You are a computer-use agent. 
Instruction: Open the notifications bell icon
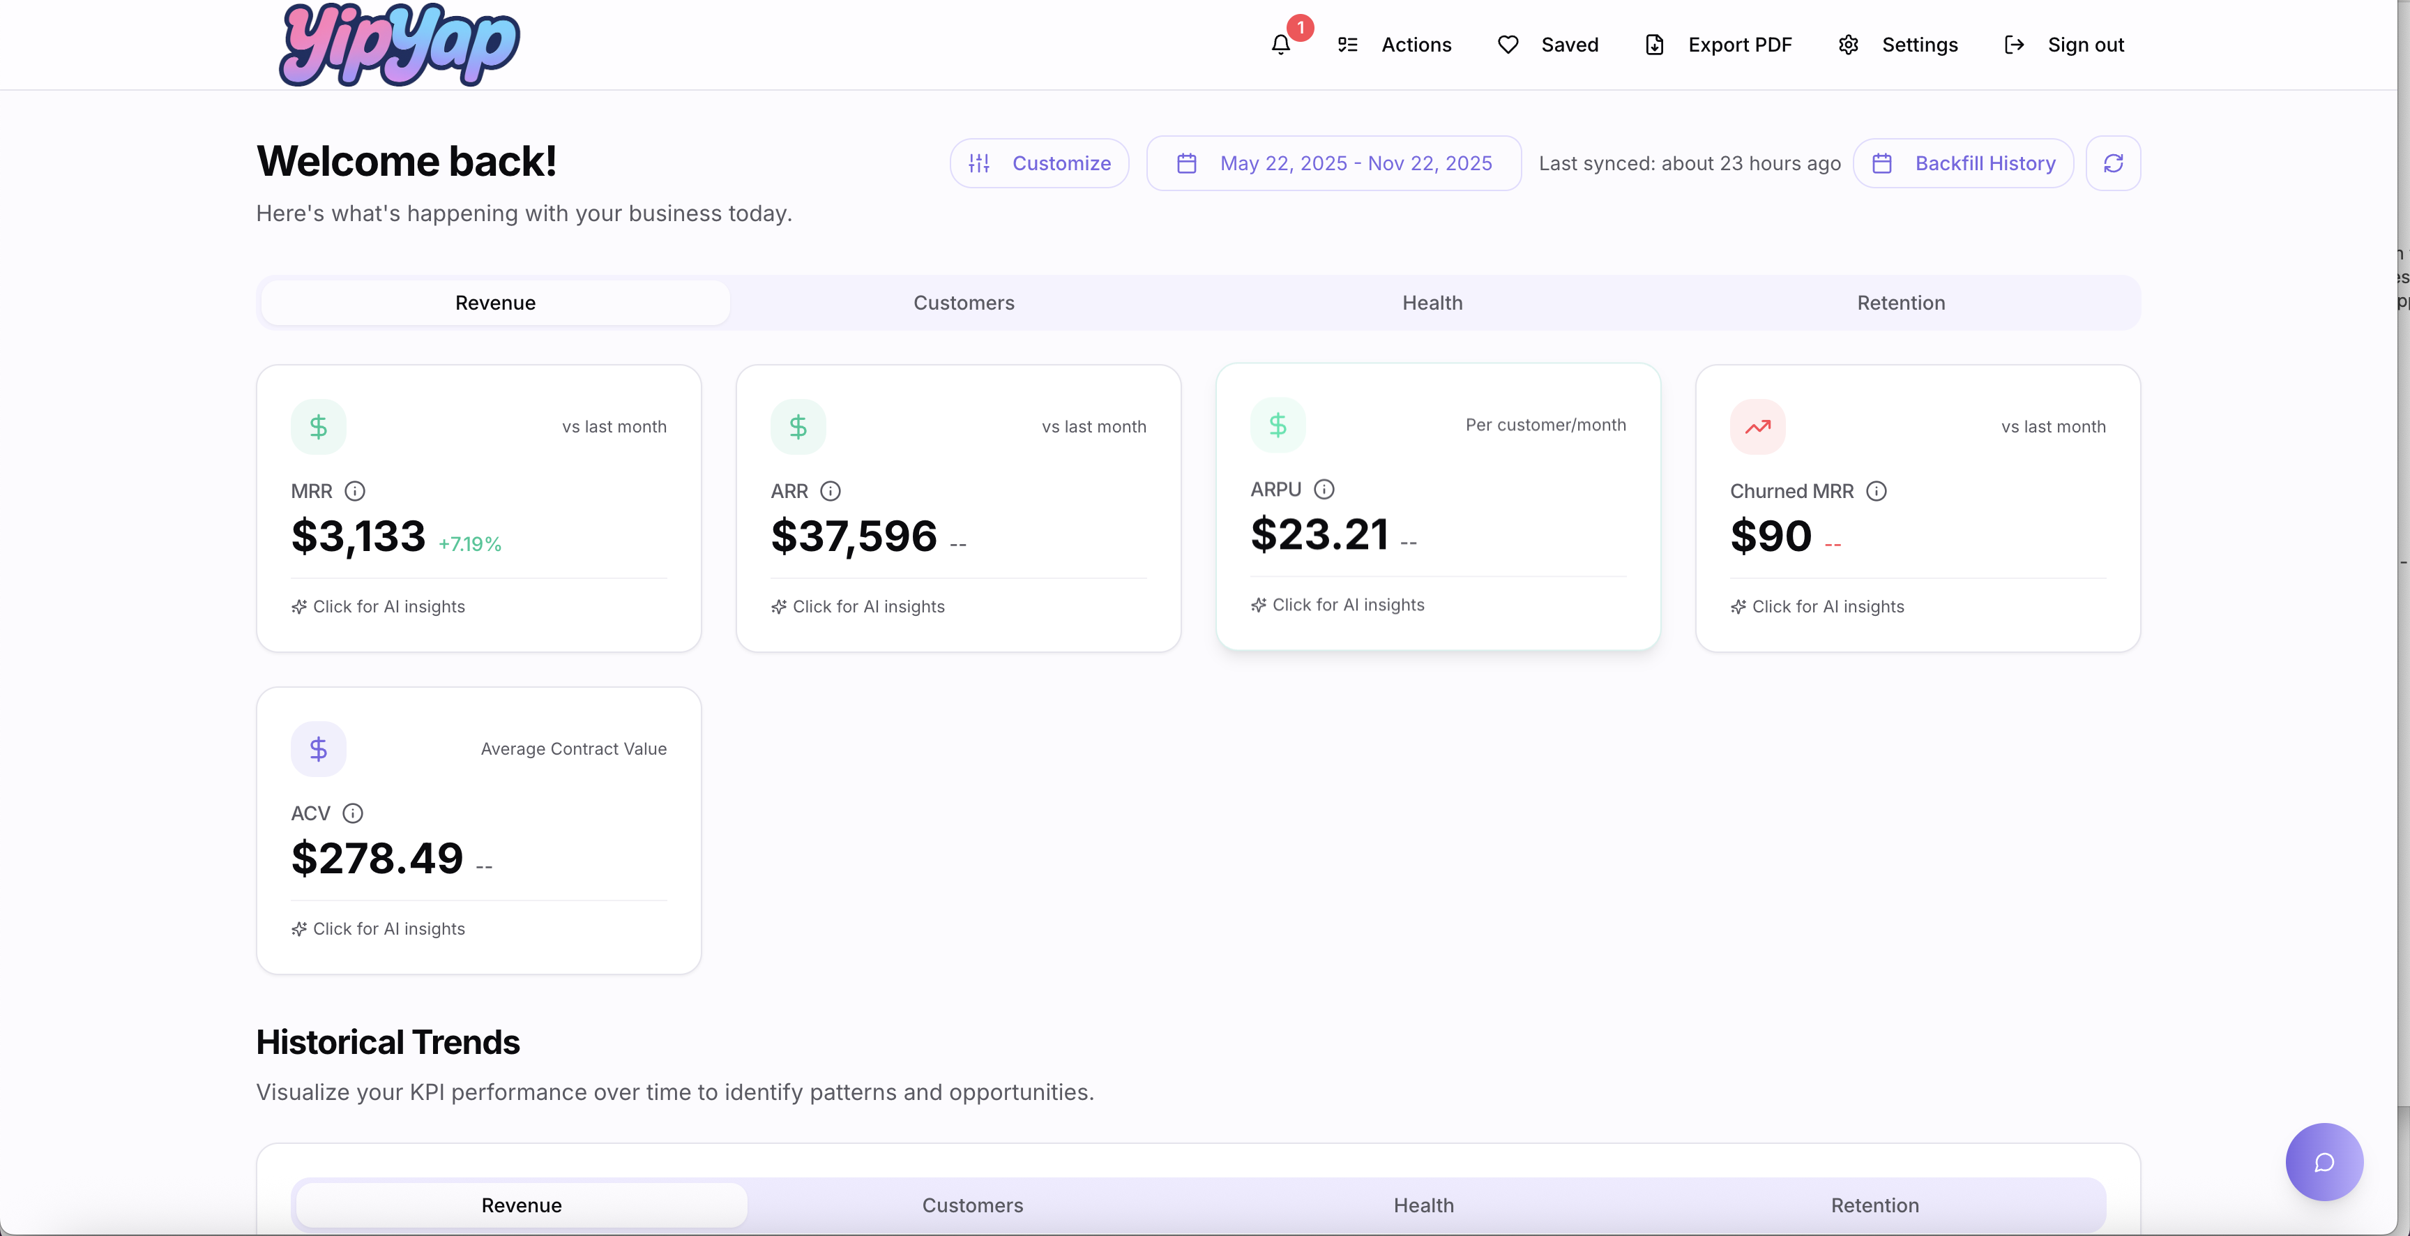(1281, 45)
